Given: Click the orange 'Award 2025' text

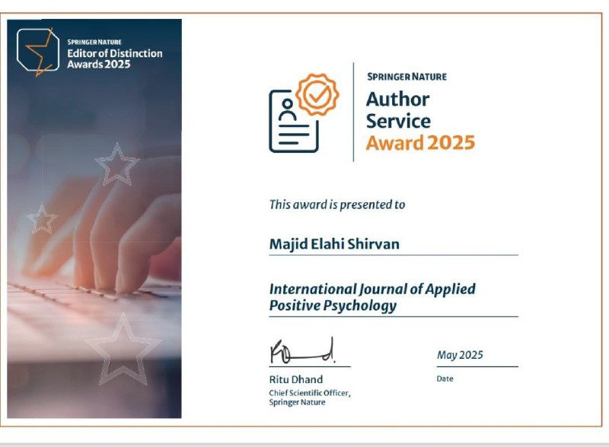Looking at the screenshot, I should click(420, 143).
